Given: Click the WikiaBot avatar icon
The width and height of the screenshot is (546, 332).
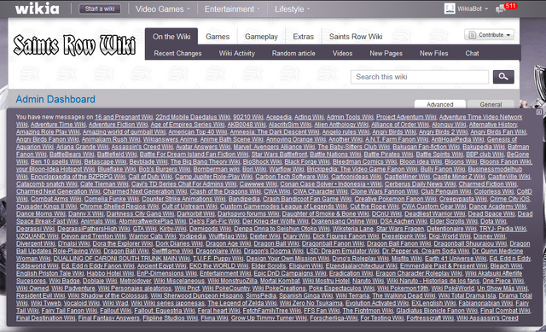Looking at the screenshot, I should 450,9.
